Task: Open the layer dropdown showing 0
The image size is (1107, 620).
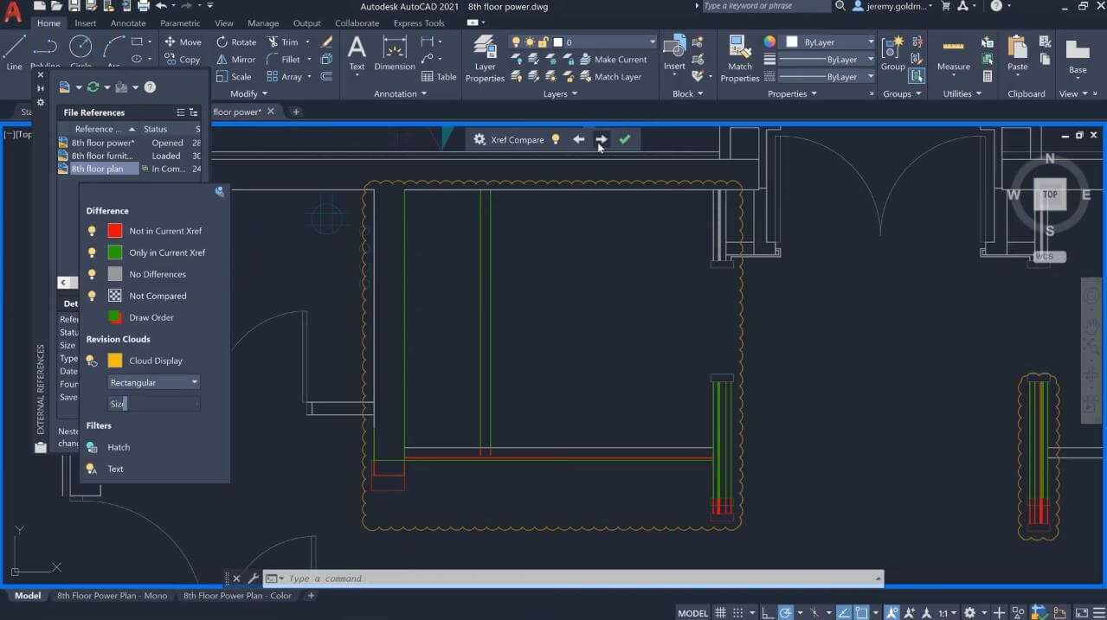Action: (604, 42)
